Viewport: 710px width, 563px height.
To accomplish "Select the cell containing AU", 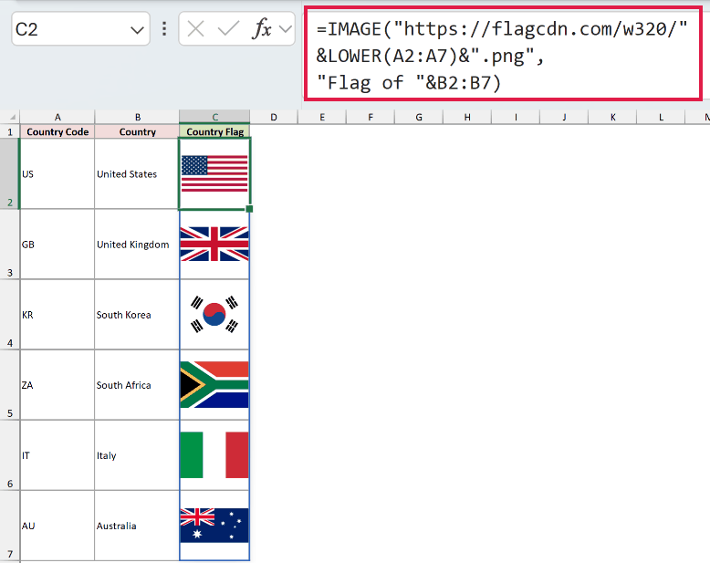I will pos(57,526).
